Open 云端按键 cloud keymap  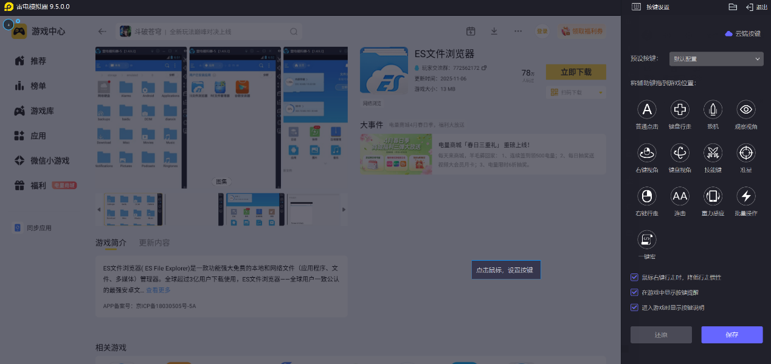742,34
